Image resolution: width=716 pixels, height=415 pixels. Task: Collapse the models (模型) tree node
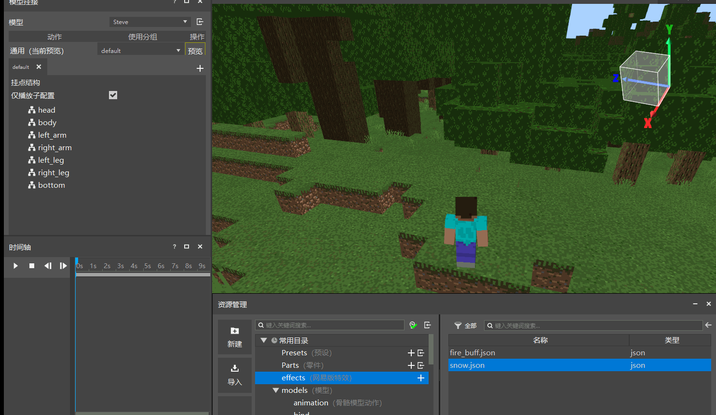coord(276,390)
